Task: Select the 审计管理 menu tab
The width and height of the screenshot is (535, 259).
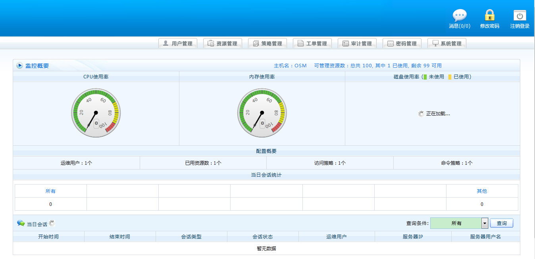Action: click(357, 44)
